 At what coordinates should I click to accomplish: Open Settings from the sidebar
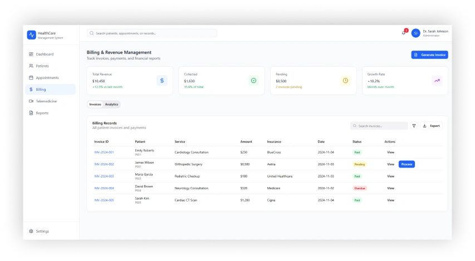pyautogui.click(x=42, y=231)
